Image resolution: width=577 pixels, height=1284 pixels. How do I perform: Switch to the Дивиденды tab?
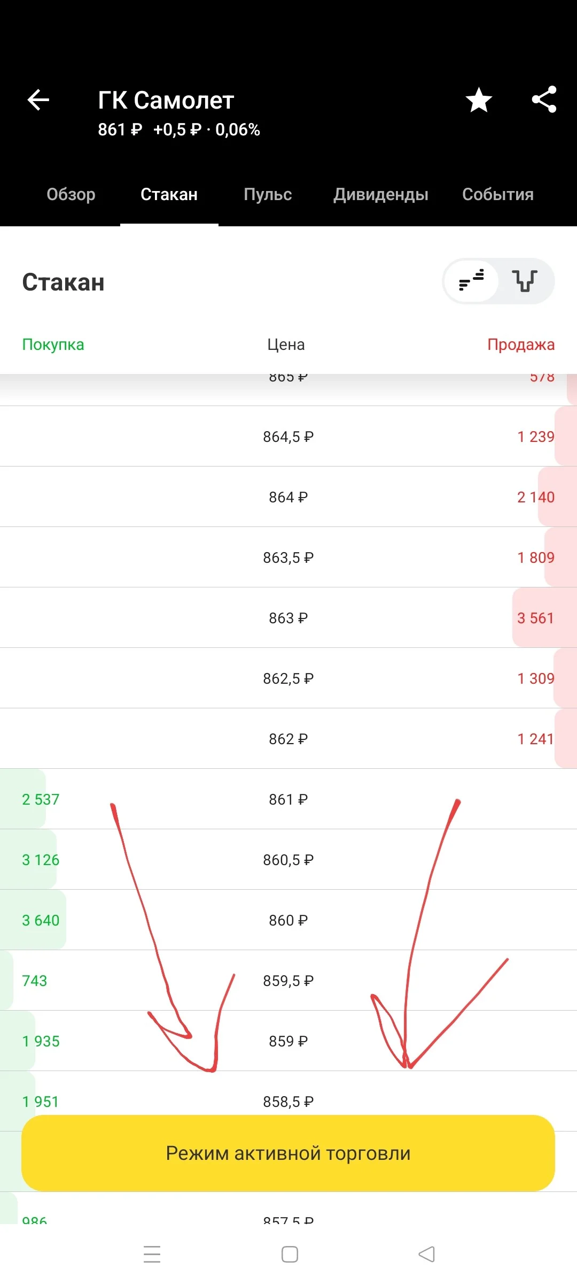[x=381, y=194]
